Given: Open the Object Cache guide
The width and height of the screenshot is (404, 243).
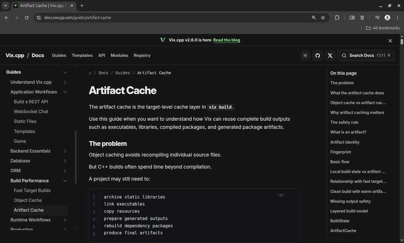Looking at the screenshot, I should click(x=28, y=200).
